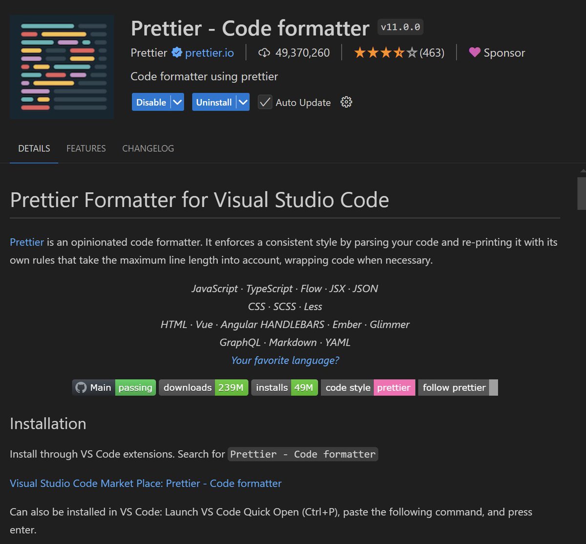Viewport: 586px width, 544px height.
Task: Click the 'Prettier - Code formatter' title
Action: tap(250, 28)
